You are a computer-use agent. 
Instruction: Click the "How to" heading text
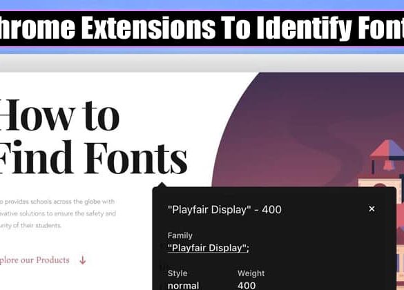point(59,115)
